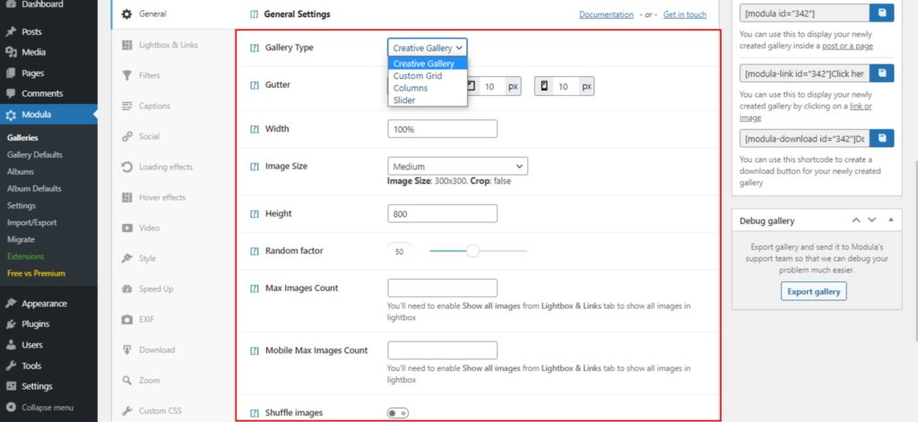Click the Max Images Count field
The height and width of the screenshot is (422, 918).
(x=442, y=288)
